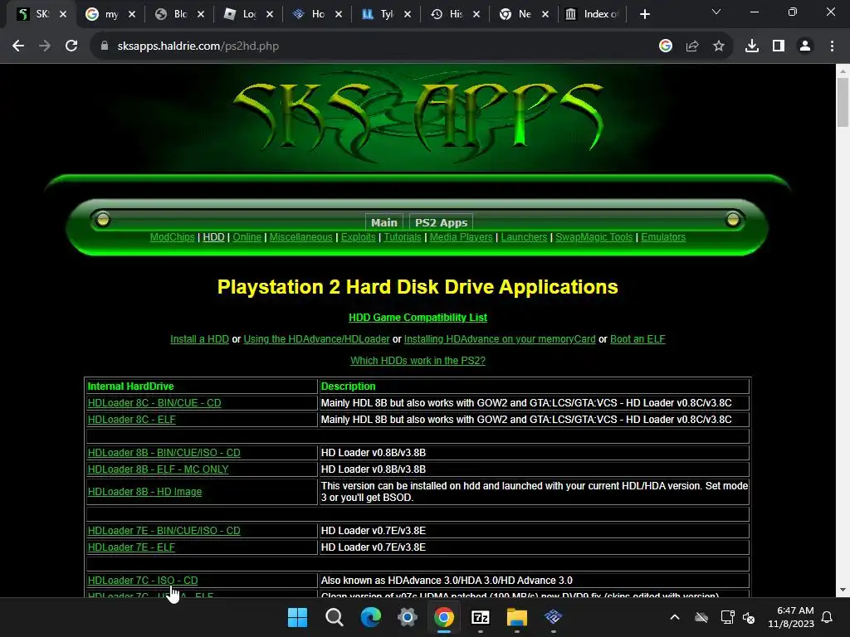Open the Online link
Viewport: 850px width, 637px height.
coord(247,237)
